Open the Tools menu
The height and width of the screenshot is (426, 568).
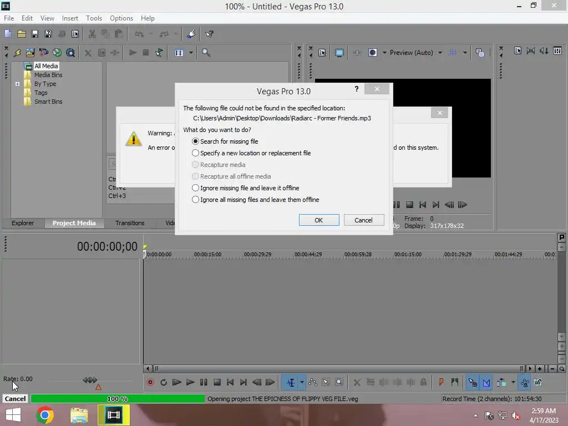pos(94,18)
